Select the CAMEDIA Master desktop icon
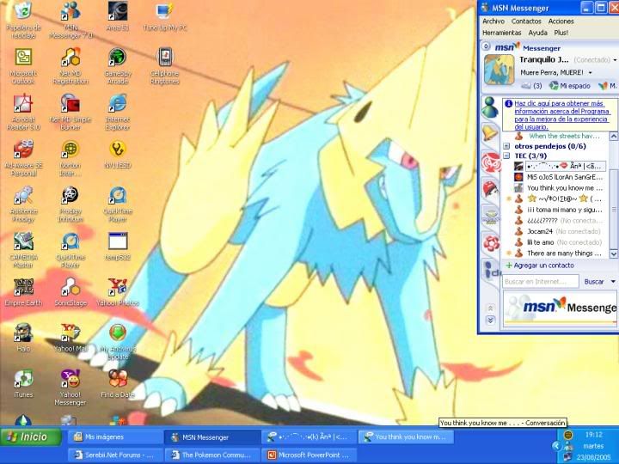 coord(23,250)
